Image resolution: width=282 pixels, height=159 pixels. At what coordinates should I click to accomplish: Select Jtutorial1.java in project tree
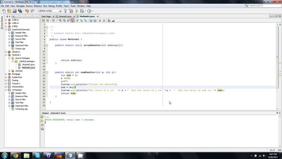[x=28, y=64]
